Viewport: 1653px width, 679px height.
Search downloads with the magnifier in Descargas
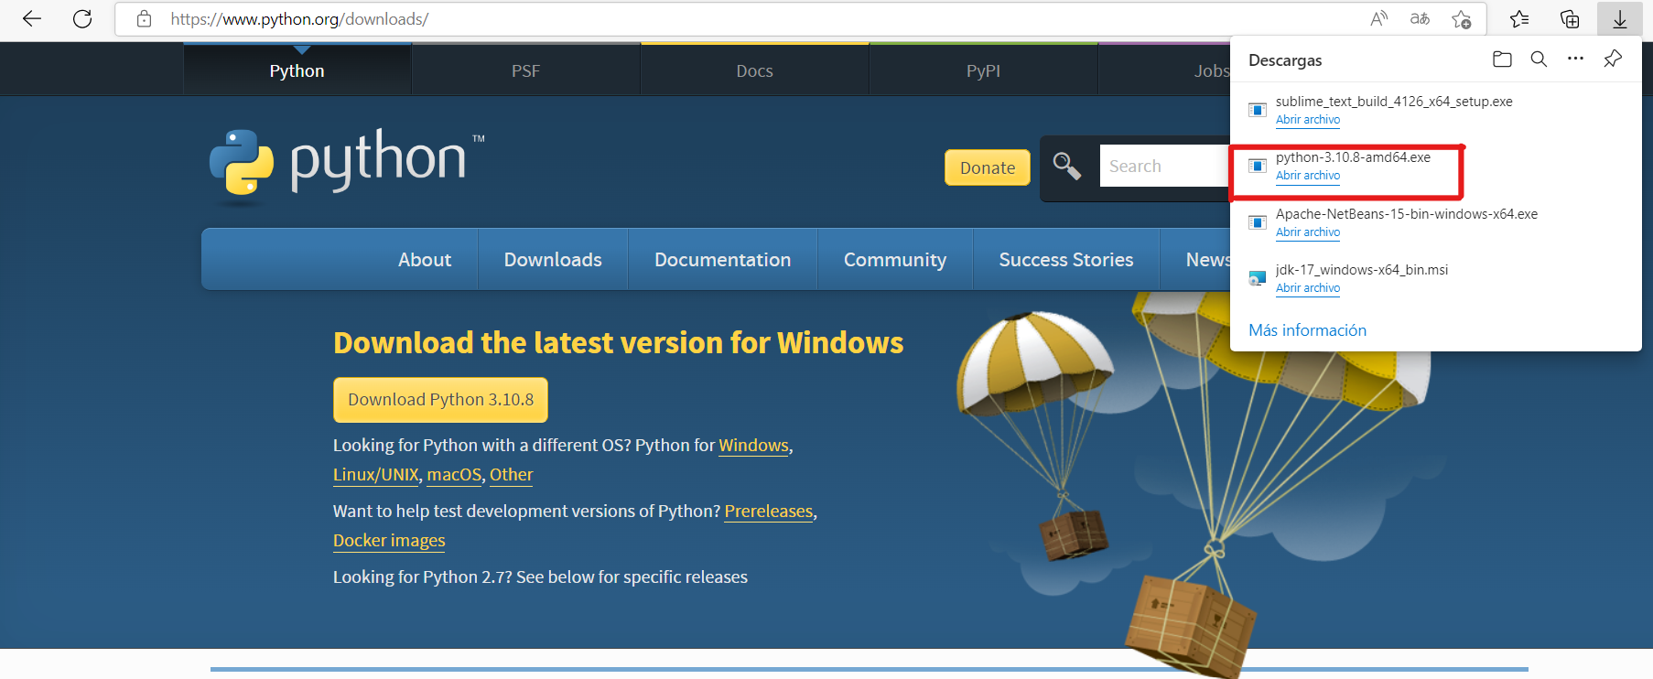coord(1539,59)
